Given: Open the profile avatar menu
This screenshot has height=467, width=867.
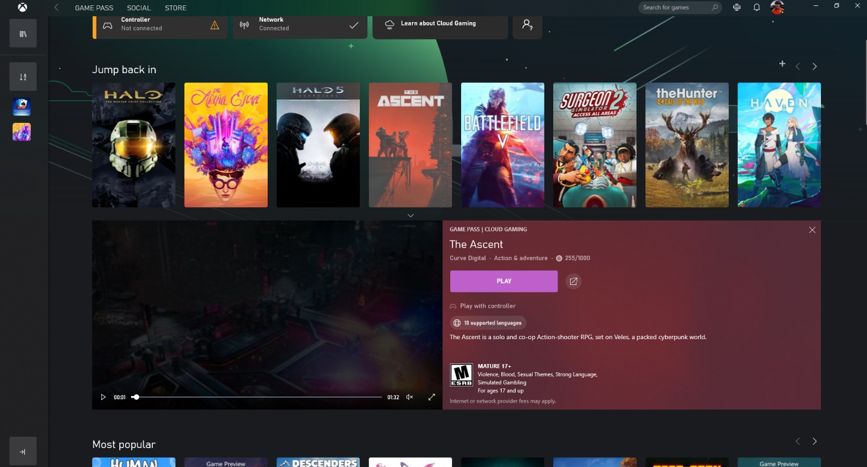Looking at the screenshot, I should (x=778, y=8).
